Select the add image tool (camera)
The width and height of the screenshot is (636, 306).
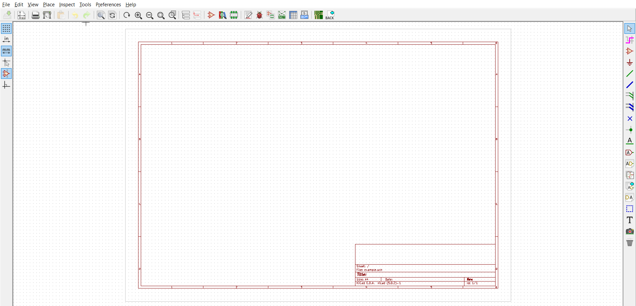tap(630, 231)
